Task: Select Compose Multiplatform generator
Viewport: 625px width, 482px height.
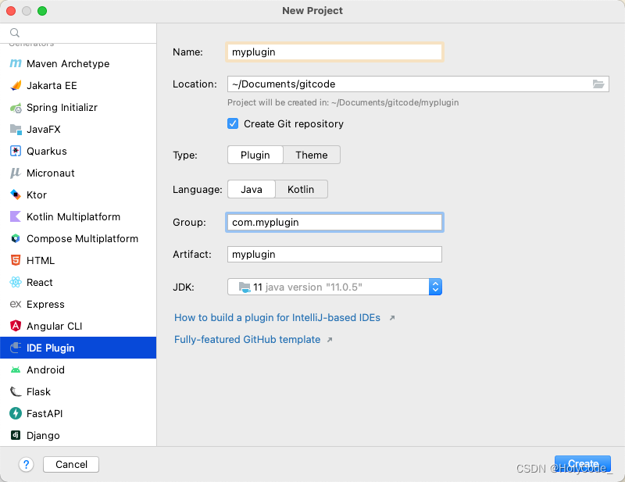Action: point(78,238)
